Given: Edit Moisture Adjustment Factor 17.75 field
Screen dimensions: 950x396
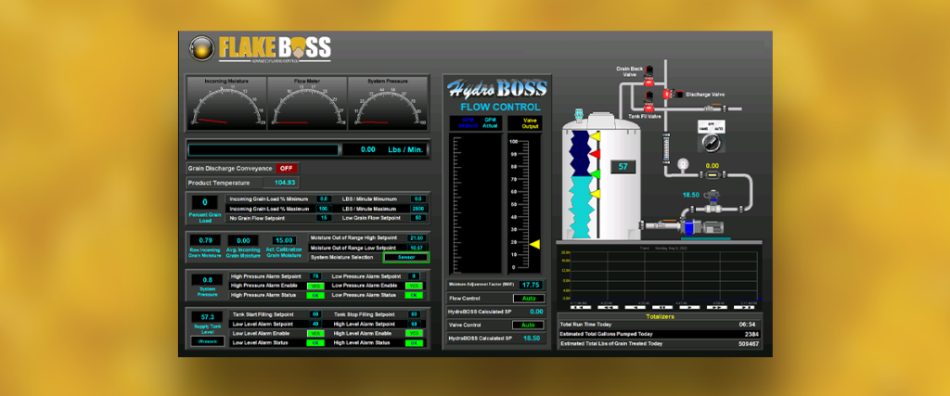Looking at the screenshot, I should [531, 285].
